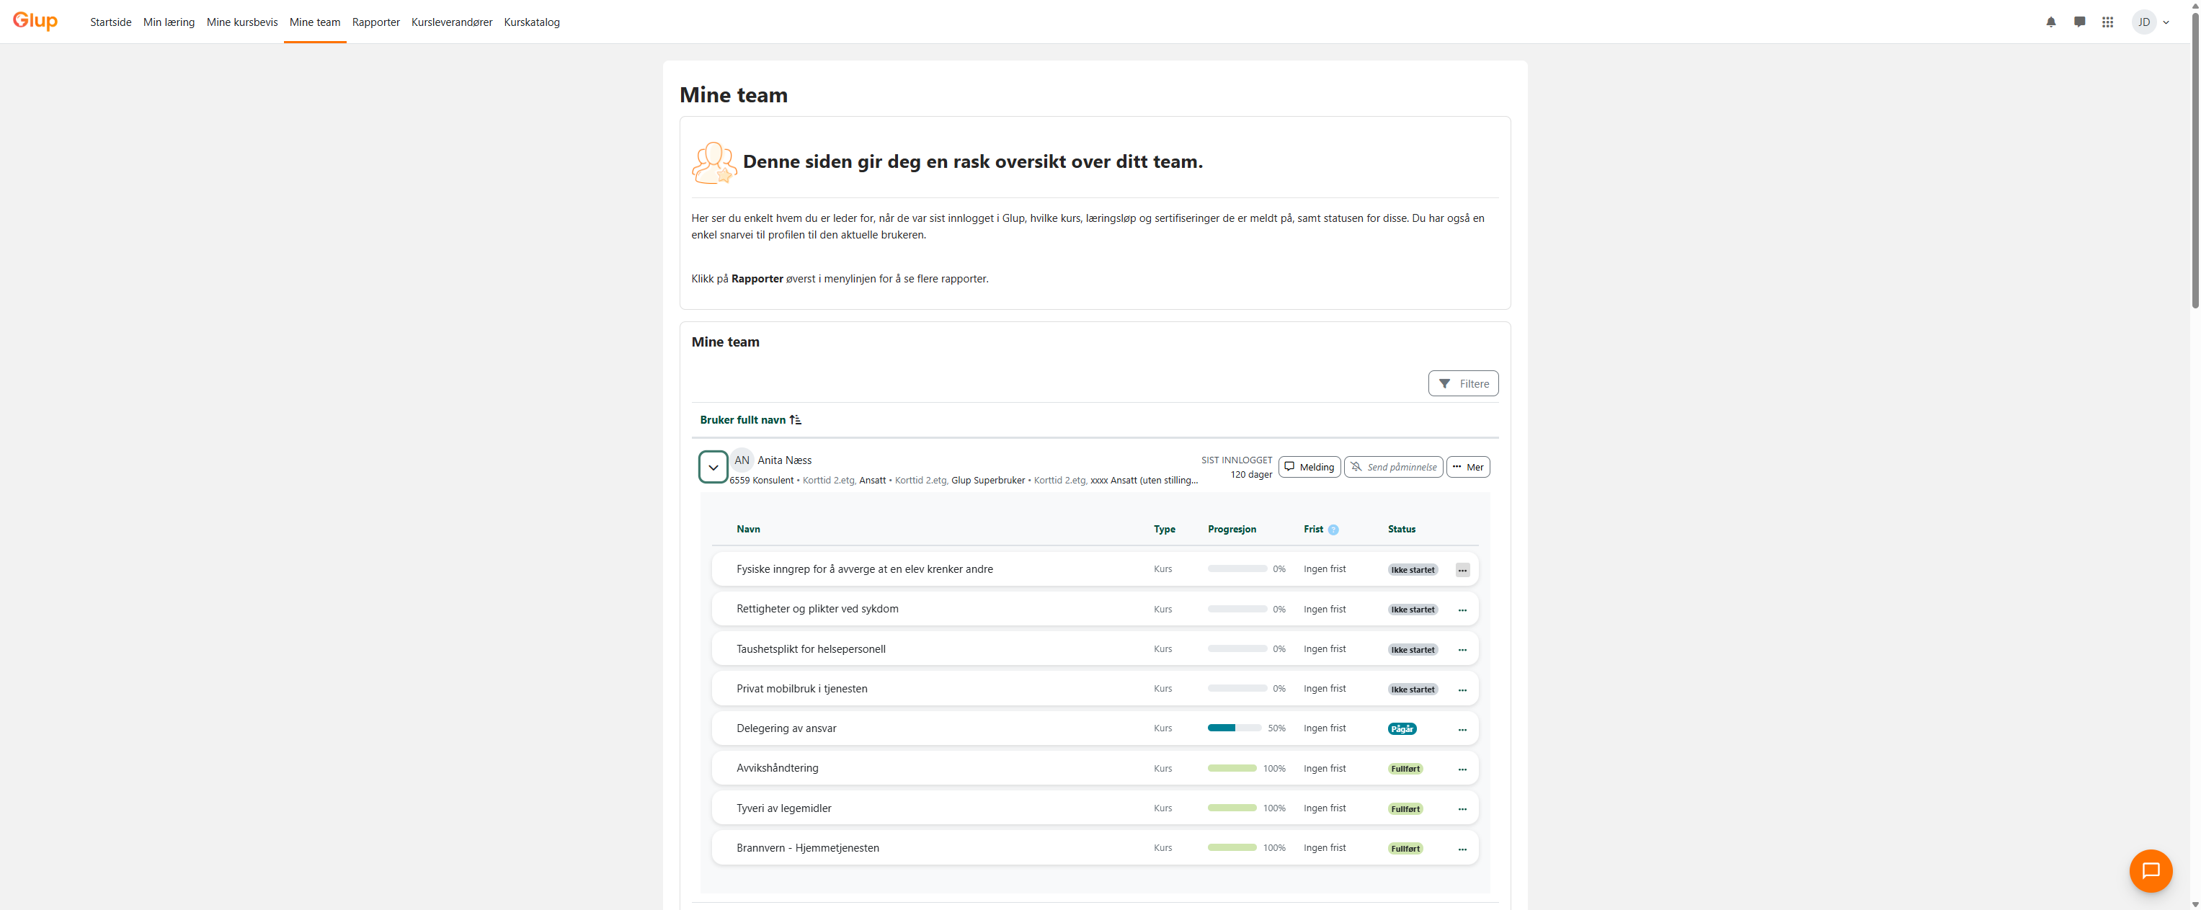Screen dimensions: 2201x910
Task: Sort by the Bruker fullt navn column header
Action: coord(742,419)
